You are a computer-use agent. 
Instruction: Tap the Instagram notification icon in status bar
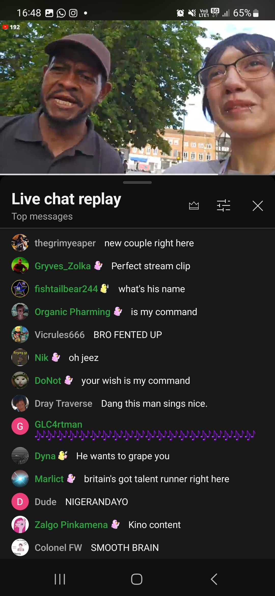(73, 13)
